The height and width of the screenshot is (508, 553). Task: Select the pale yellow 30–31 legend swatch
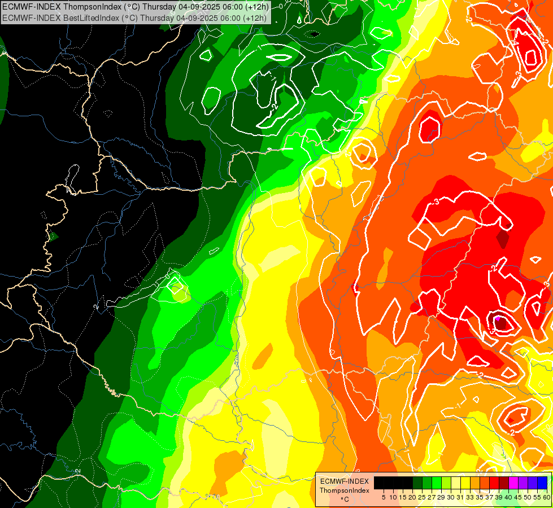pos(456,483)
